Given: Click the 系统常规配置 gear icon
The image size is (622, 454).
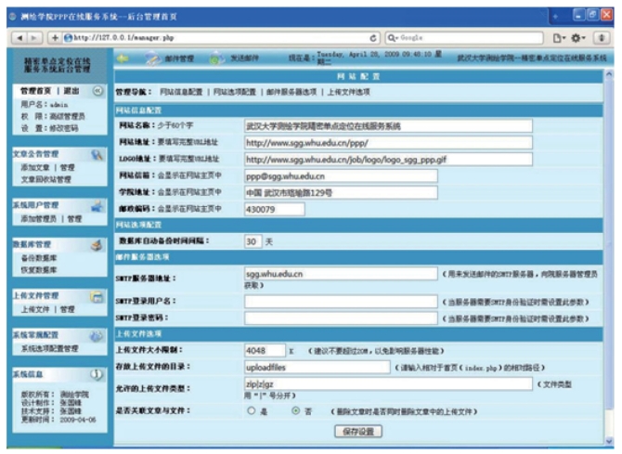Looking at the screenshot, I should pos(97,335).
